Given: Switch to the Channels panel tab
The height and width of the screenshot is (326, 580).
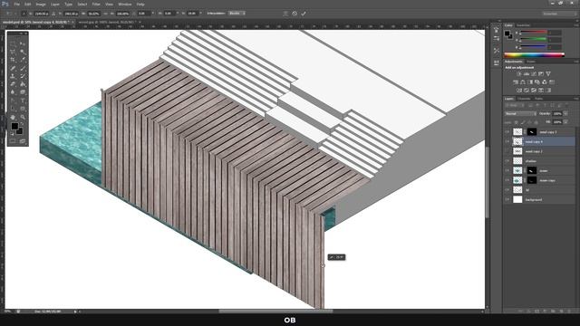Looking at the screenshot, I should pyautogui.click(x=524, y=99).
